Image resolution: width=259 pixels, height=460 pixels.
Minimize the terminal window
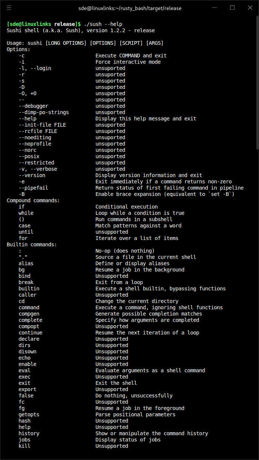pos(215,8)
